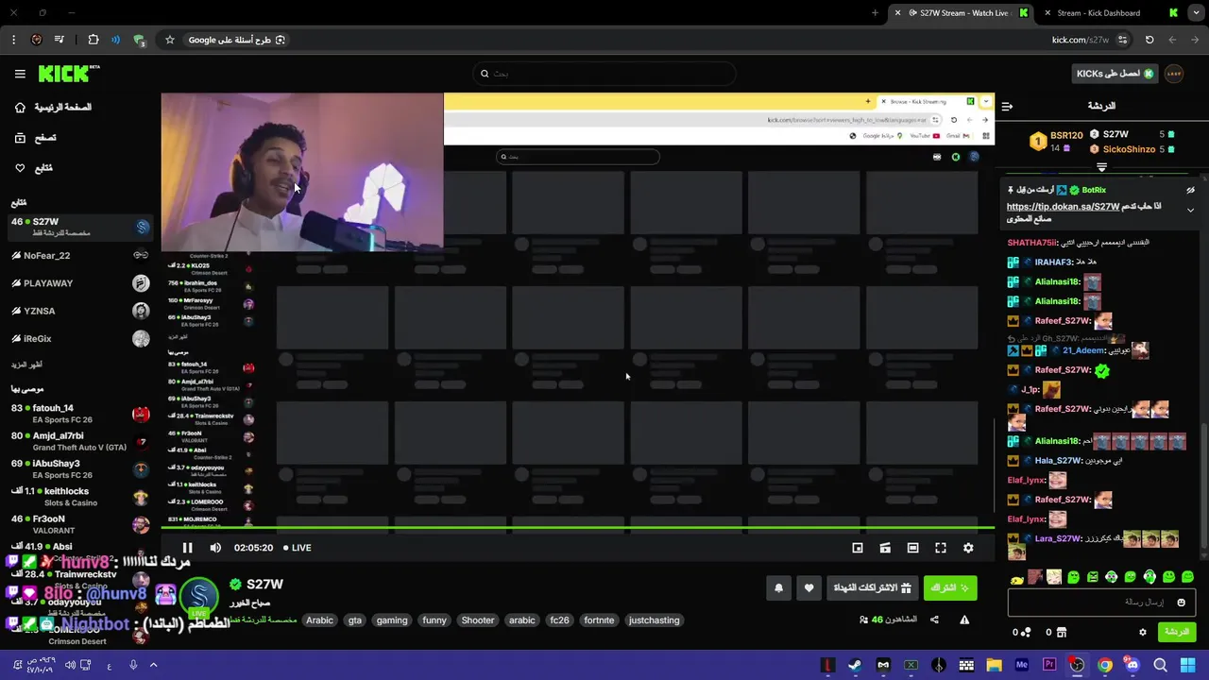This screenshot has height=680, width=1209.
Task: Show hidden system tray icons
Action: pyautogui.click(x=153, y=665)
